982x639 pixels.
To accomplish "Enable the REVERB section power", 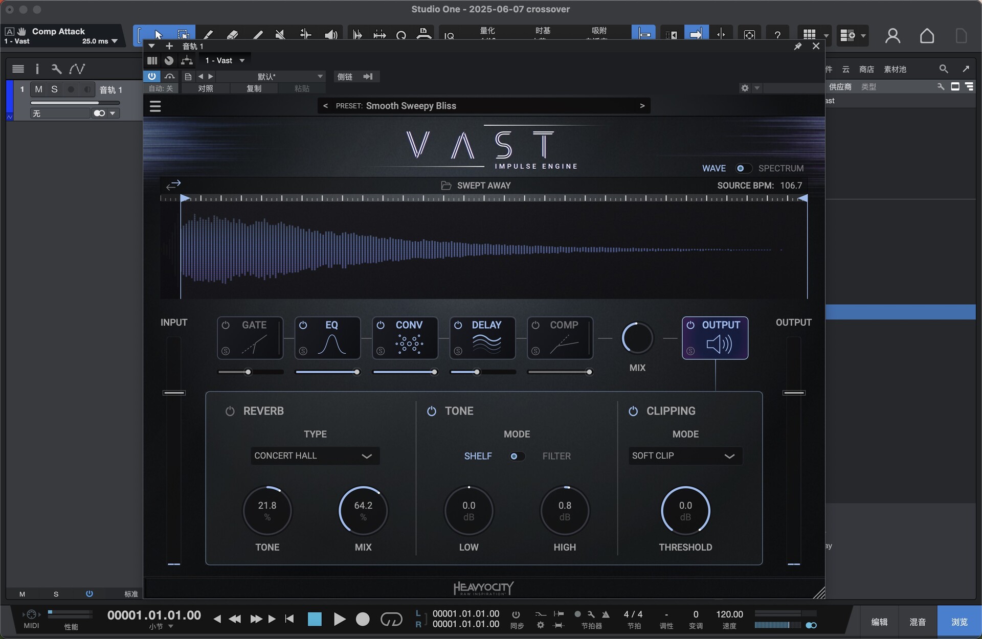I will [230, 411].
